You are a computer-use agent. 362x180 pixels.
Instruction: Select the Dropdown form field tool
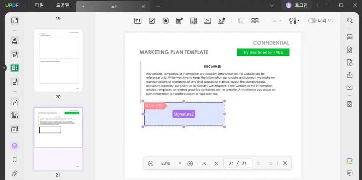point(179,21)
